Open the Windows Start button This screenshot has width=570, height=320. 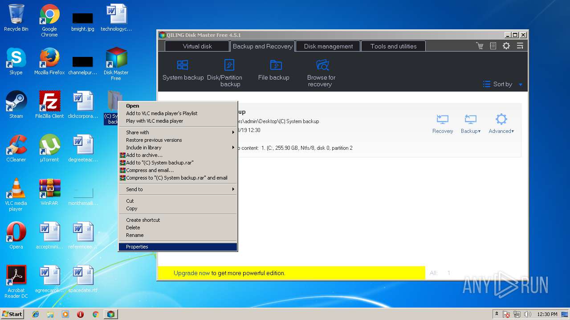[x=12, y=314]
